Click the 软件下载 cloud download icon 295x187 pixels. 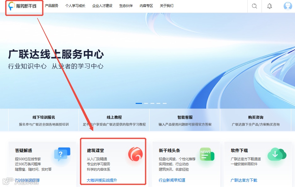277,154
